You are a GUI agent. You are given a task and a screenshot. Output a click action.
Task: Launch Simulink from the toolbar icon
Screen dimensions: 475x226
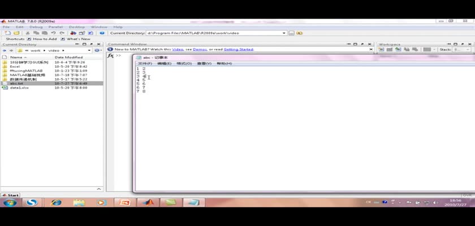click(73, 33)
